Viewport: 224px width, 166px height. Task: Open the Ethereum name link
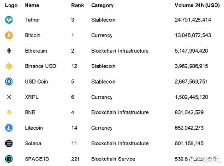(36, 51)
